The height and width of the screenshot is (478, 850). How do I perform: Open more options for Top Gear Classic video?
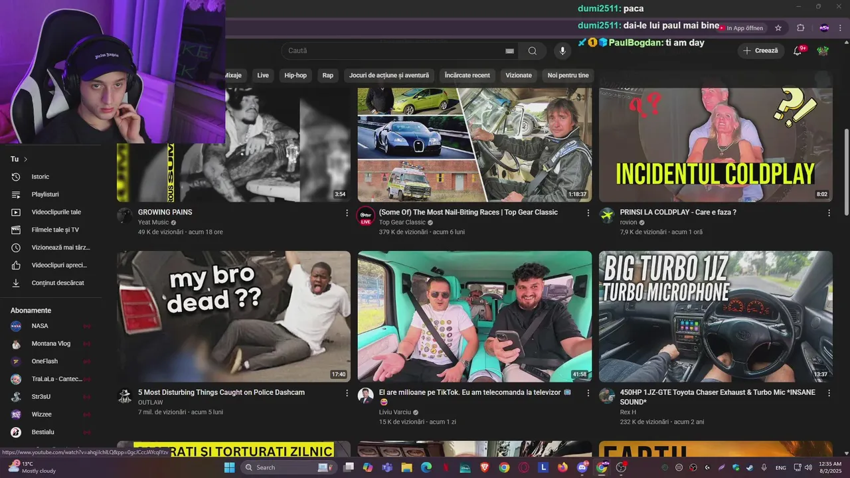tap(588, 213)
